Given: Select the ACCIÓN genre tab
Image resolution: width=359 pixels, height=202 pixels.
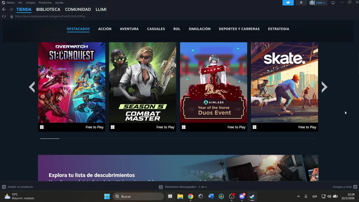Looking at the screenshot, I should [x=105, y=29].
